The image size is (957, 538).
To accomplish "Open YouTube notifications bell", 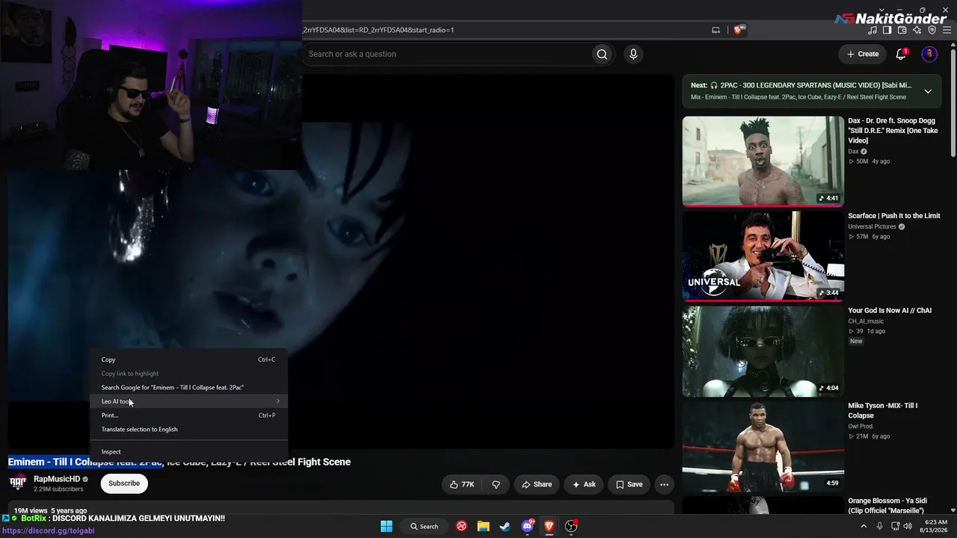I will coord(901,54).
